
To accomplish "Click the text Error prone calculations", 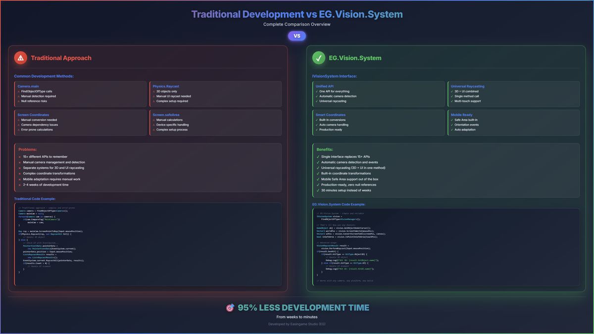I will pos(37,130).
